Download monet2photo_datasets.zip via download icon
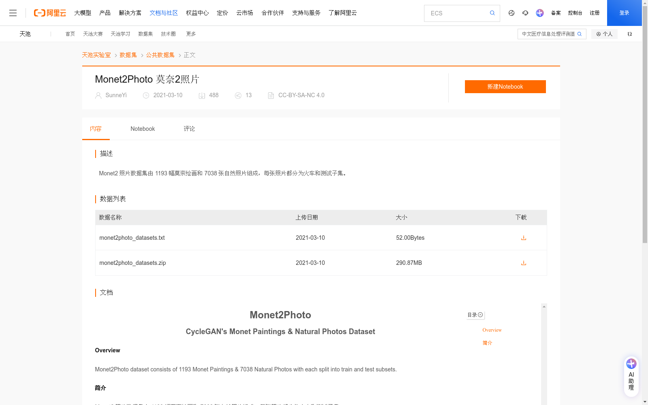 pos(523,263)
